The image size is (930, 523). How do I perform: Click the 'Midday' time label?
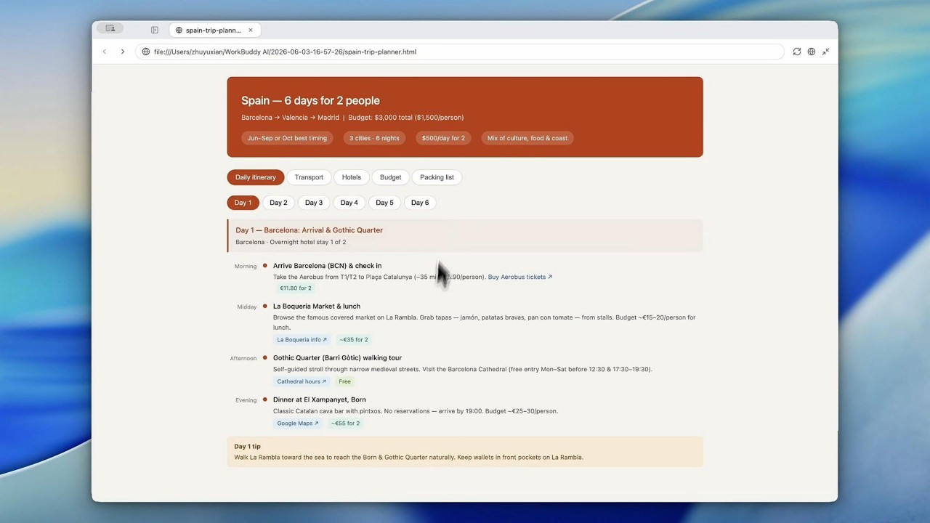point(247,307)
